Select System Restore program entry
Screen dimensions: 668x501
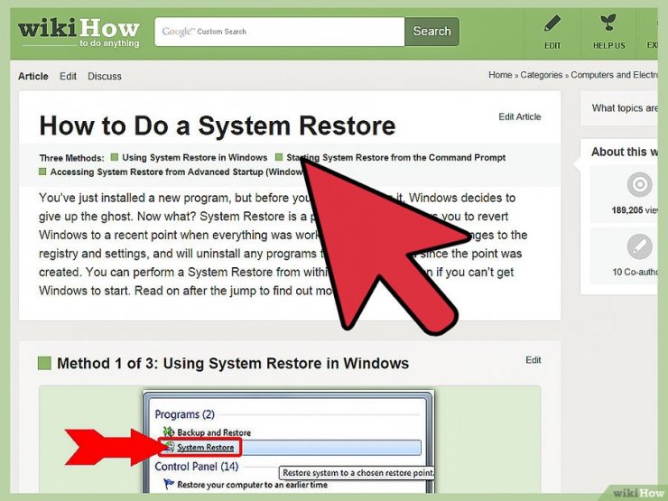click(205, 448)
